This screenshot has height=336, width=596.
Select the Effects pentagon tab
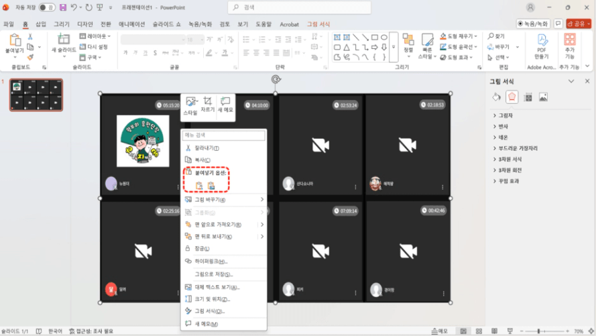click(512, 97)
